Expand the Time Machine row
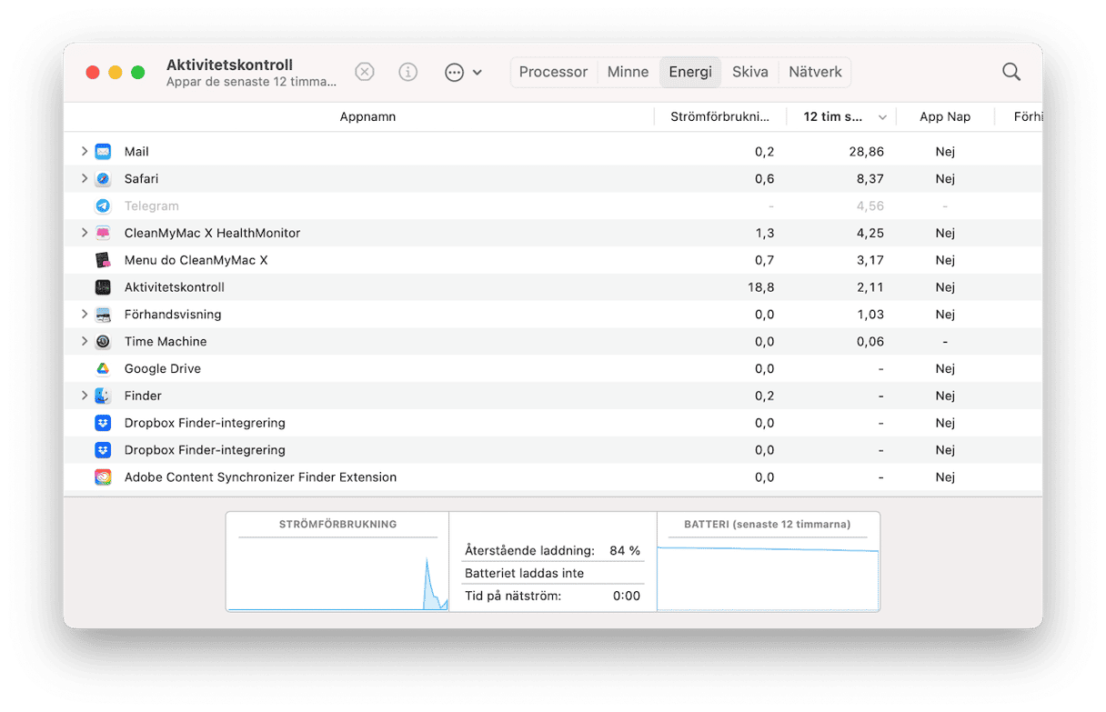The width and height of the screenshot is (1106, 712). click(x=85, y=342)
